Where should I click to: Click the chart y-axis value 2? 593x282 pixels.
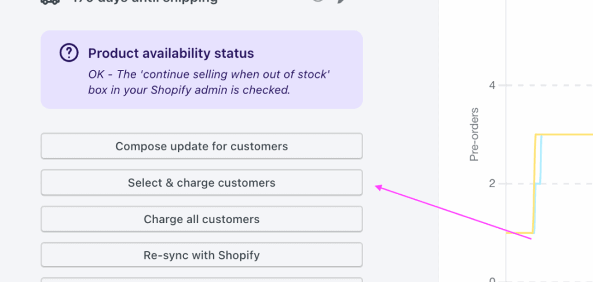click(492, 184)
